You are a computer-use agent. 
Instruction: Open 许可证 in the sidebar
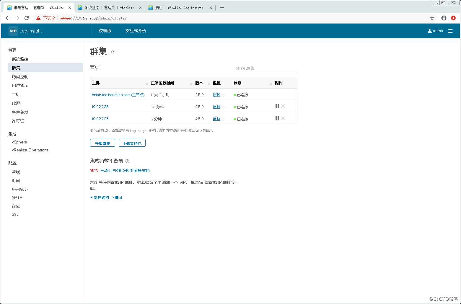[x=18, y=121]
